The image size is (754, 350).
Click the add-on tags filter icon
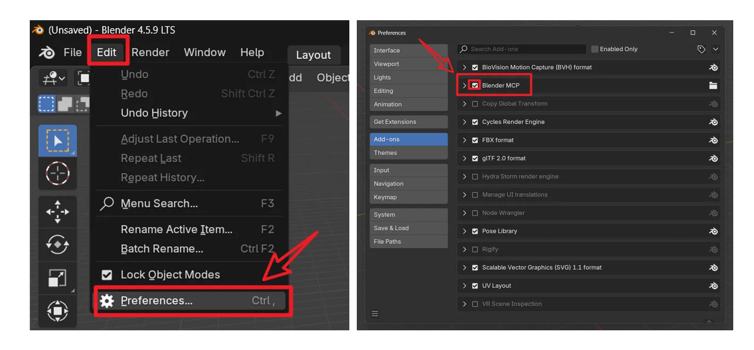pos(701,49)
